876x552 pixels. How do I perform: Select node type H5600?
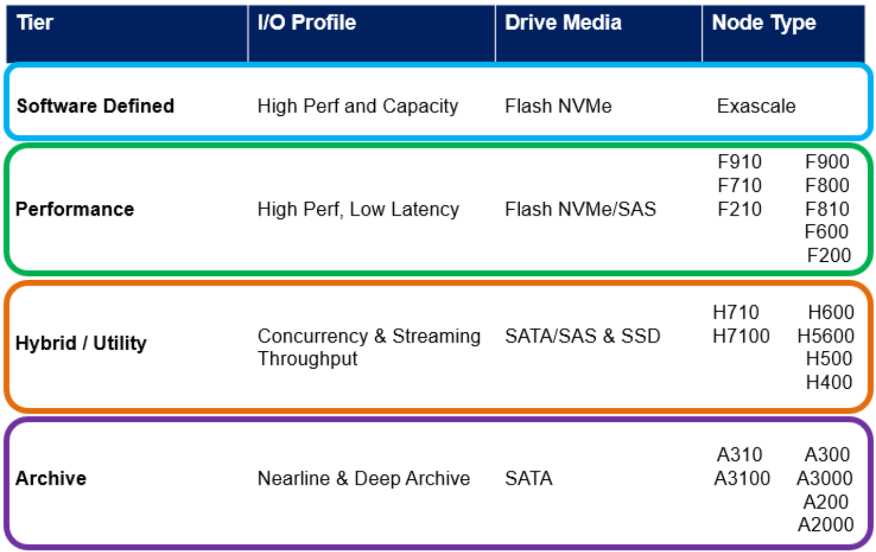tap(826, 336)
